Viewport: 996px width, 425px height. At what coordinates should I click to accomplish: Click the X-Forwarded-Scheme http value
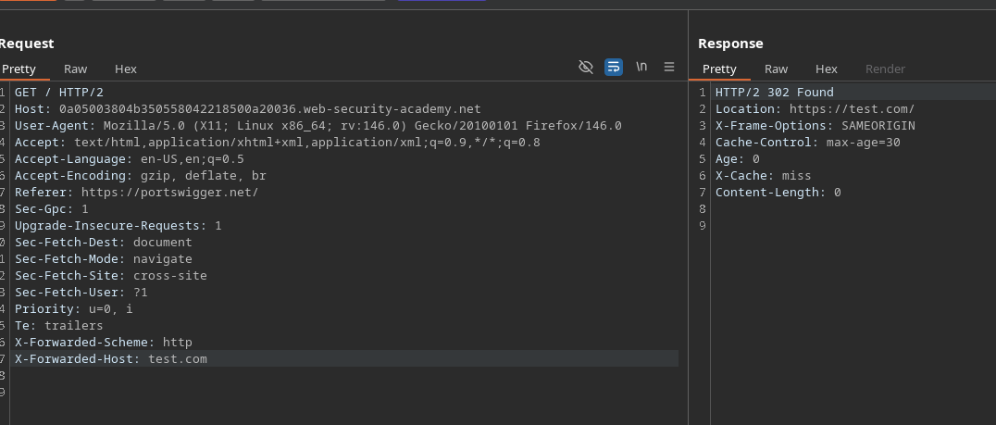(x=177, y=342)
